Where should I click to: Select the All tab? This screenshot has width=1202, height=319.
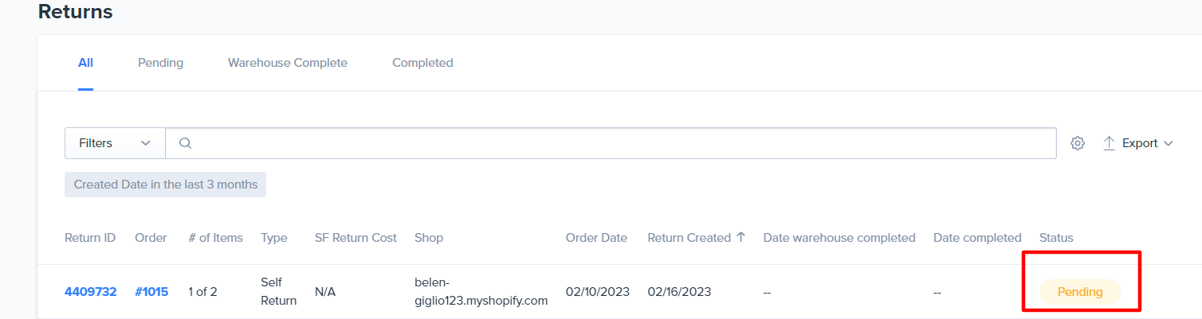click(x=85, y=63)
